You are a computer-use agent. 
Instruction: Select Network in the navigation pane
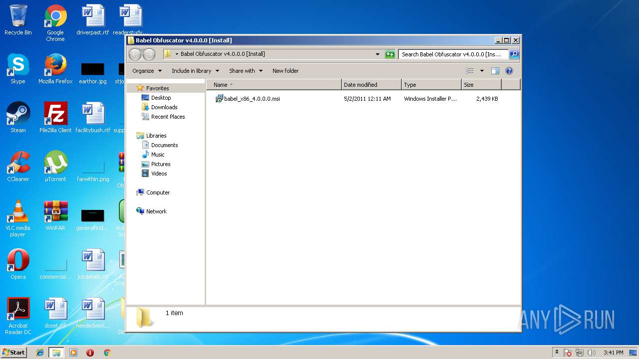coord(156,211)
